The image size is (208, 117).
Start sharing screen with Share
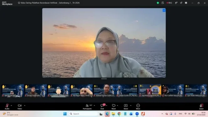(126, 107)
